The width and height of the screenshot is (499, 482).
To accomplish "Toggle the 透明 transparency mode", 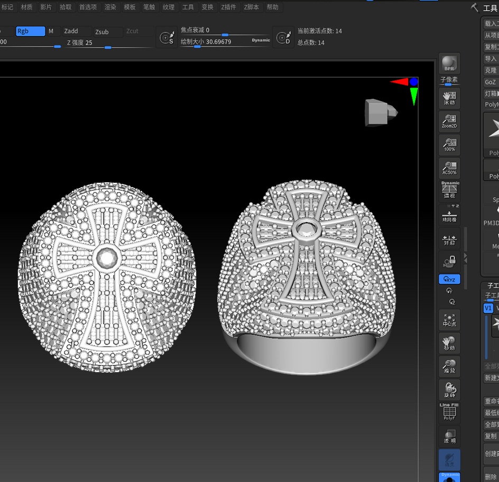I will [x=449, y=436].
